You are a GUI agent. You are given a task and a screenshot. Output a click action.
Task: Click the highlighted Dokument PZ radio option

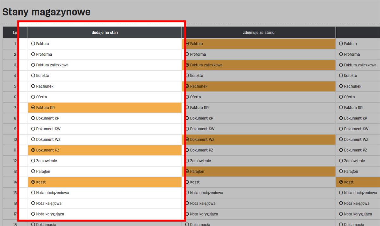point(33,150)
